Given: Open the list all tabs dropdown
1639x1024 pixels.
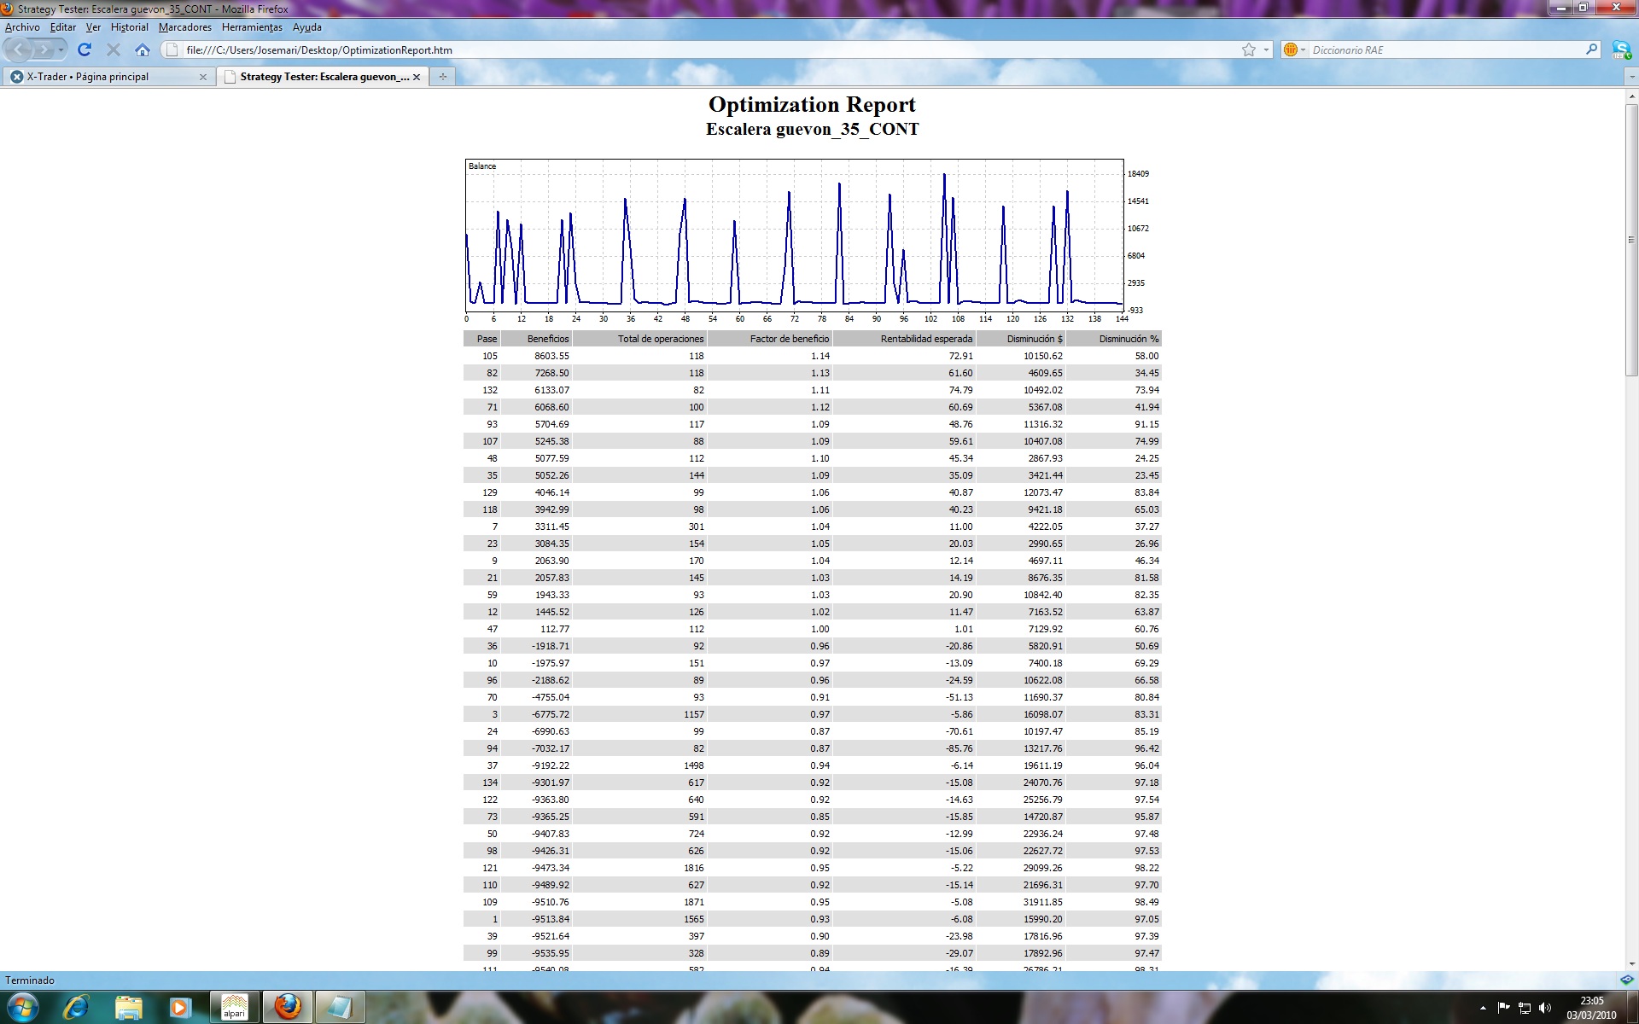Looking at the screenshot, I should click(1631, 77).
